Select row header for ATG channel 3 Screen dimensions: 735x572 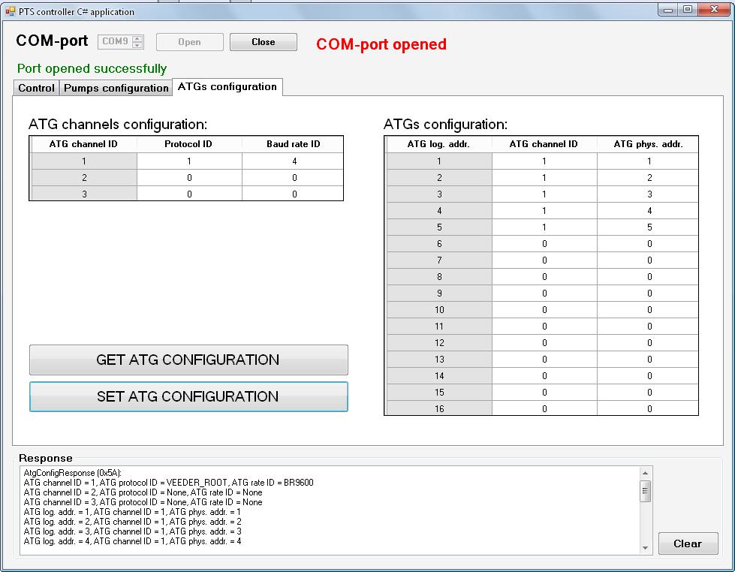tap(84, 194)
